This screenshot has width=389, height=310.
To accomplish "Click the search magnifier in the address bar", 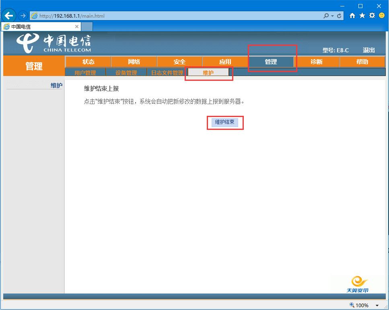I will tap(326, 16).
